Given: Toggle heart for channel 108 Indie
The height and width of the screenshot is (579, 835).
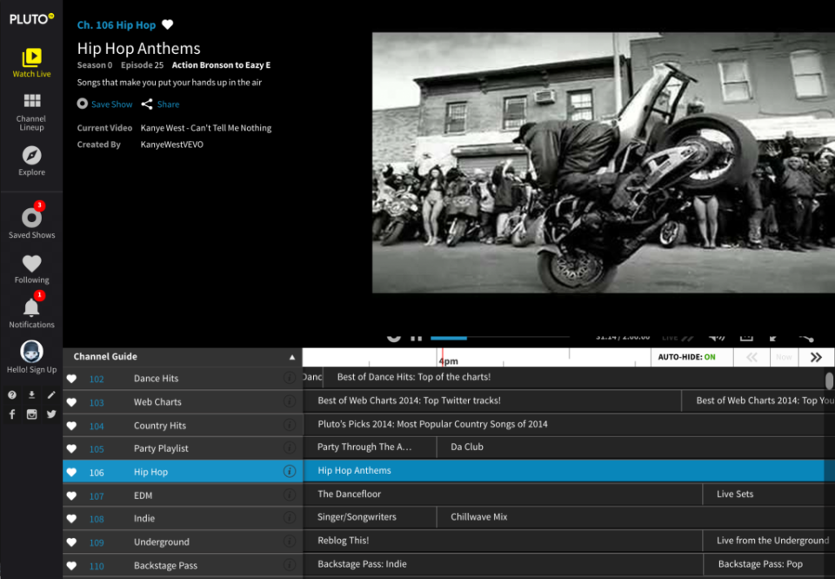Looking at the screenshot, I should (71, 518).
